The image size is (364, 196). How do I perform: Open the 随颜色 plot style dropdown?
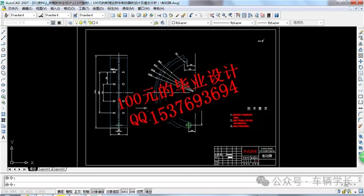click(321, 23)
